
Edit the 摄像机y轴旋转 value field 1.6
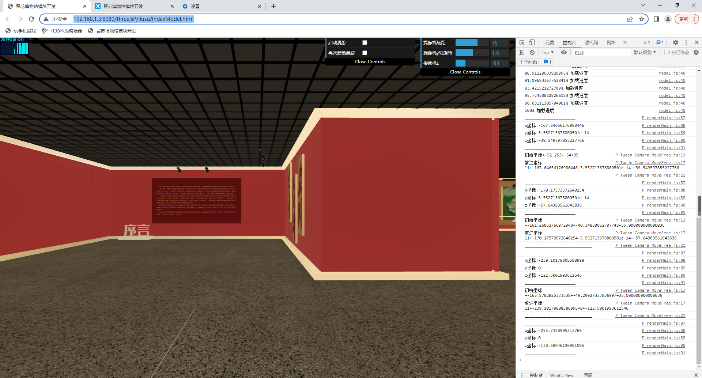(x=499, y=53)
